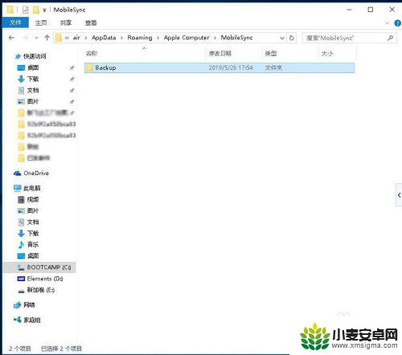Click the air breadcrumb segment
The height and width of the screenshot is (355, 402).
pos(76,38)
